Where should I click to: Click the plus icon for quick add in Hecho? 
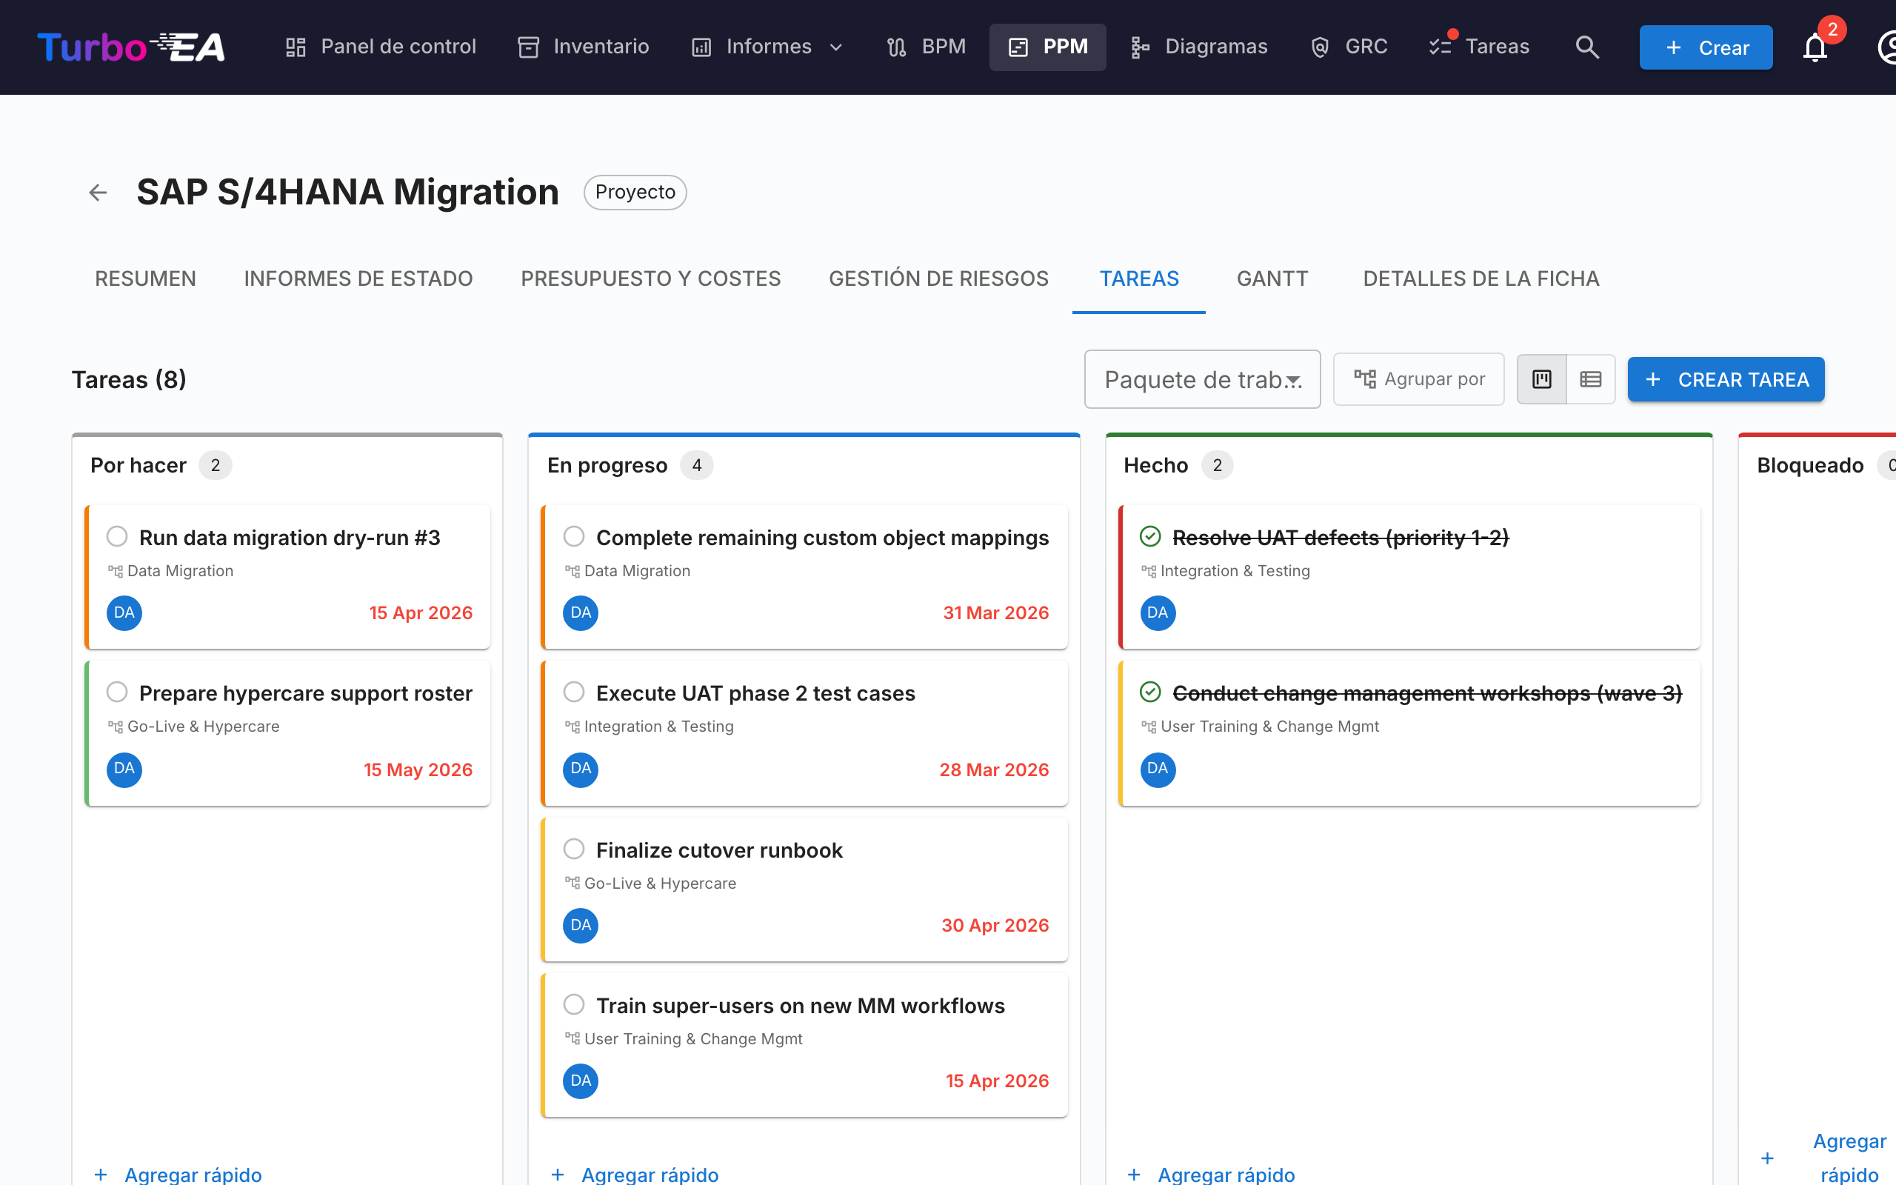[1135, 1174]
